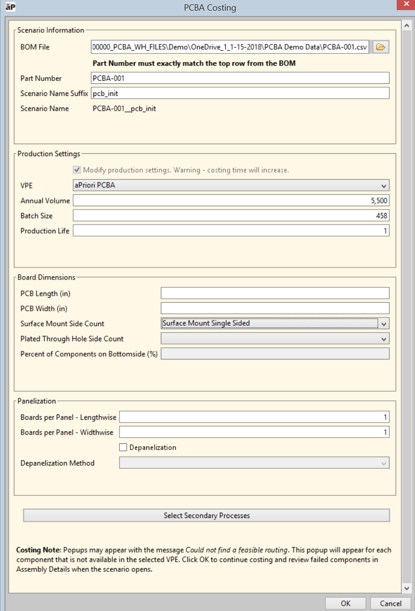Expand the Surface Mount Side Count dropdown

click(383, 324)
